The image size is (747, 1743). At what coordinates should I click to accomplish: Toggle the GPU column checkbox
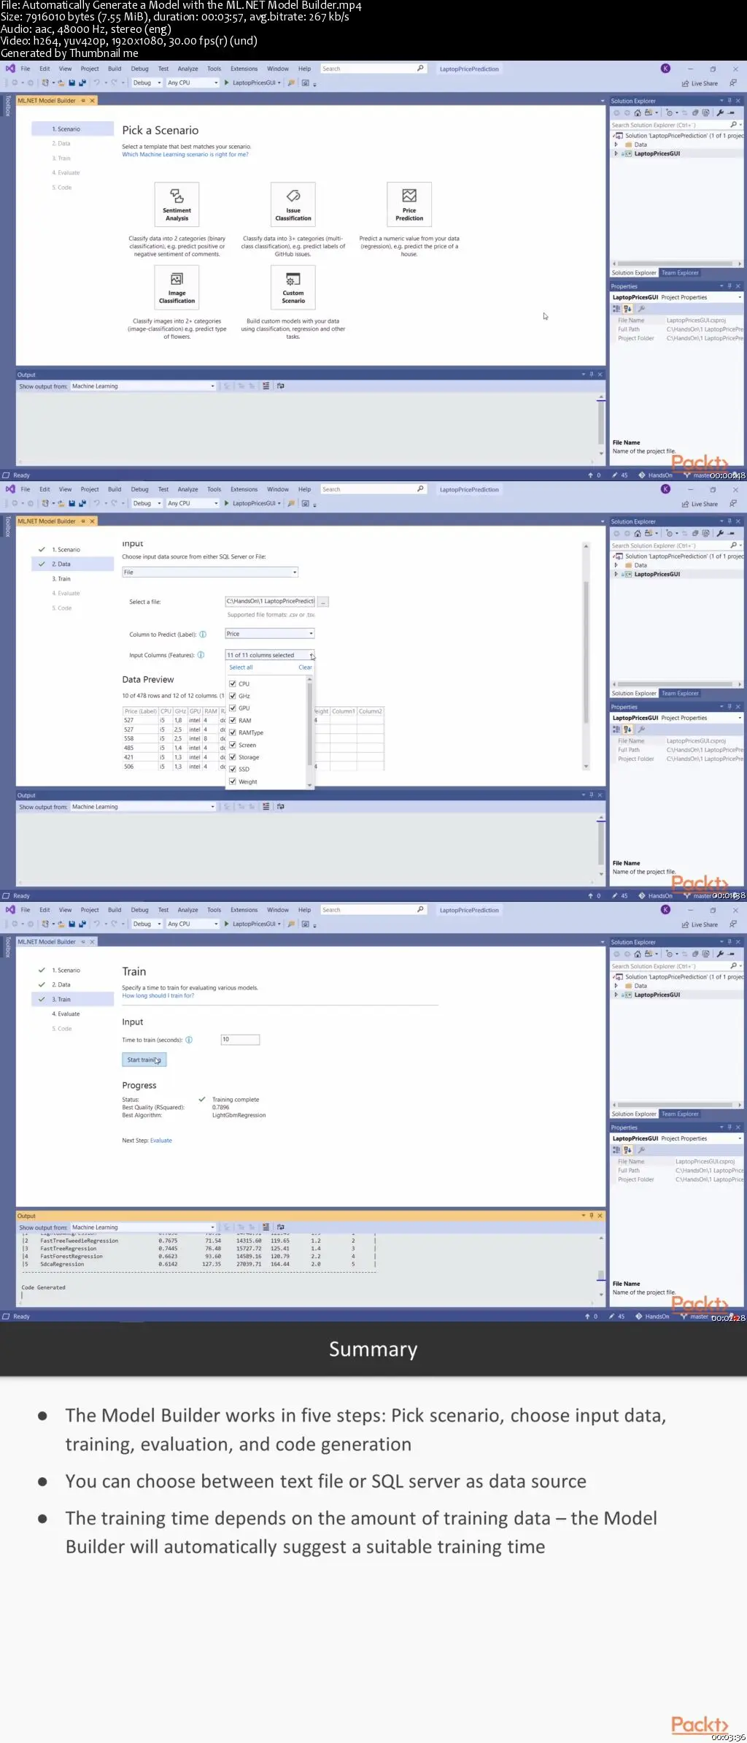(233, 708)
